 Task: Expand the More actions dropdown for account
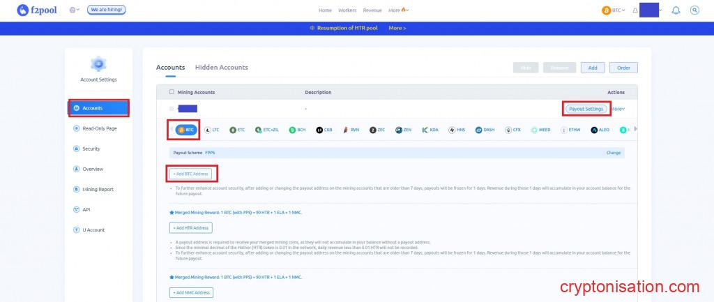pos(618,109)
